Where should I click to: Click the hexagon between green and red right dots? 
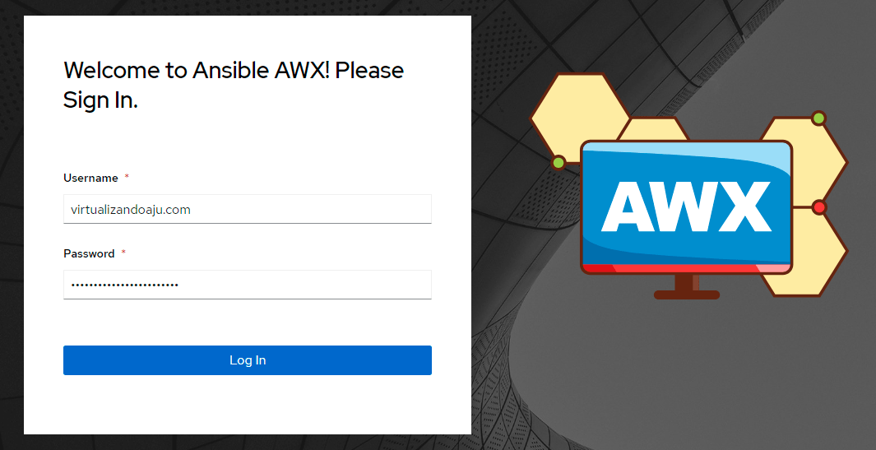tap(814, 160)
